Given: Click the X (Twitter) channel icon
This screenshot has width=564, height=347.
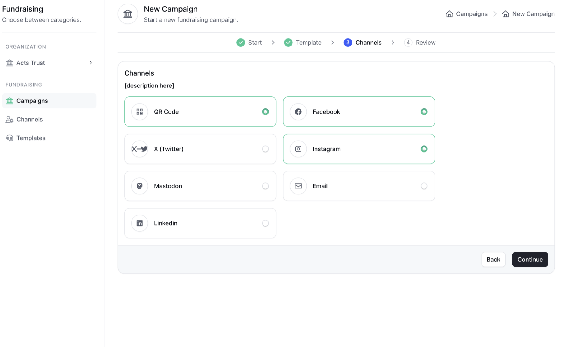Looking at the screenshot, I should coord(139,149).
